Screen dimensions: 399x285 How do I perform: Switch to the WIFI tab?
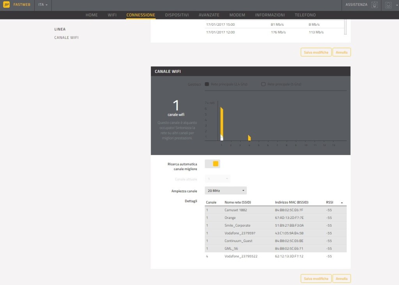pos(112,15)
